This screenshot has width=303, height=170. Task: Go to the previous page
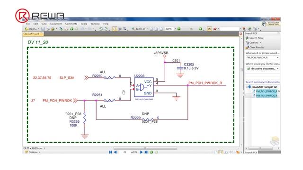click(116, 152)
